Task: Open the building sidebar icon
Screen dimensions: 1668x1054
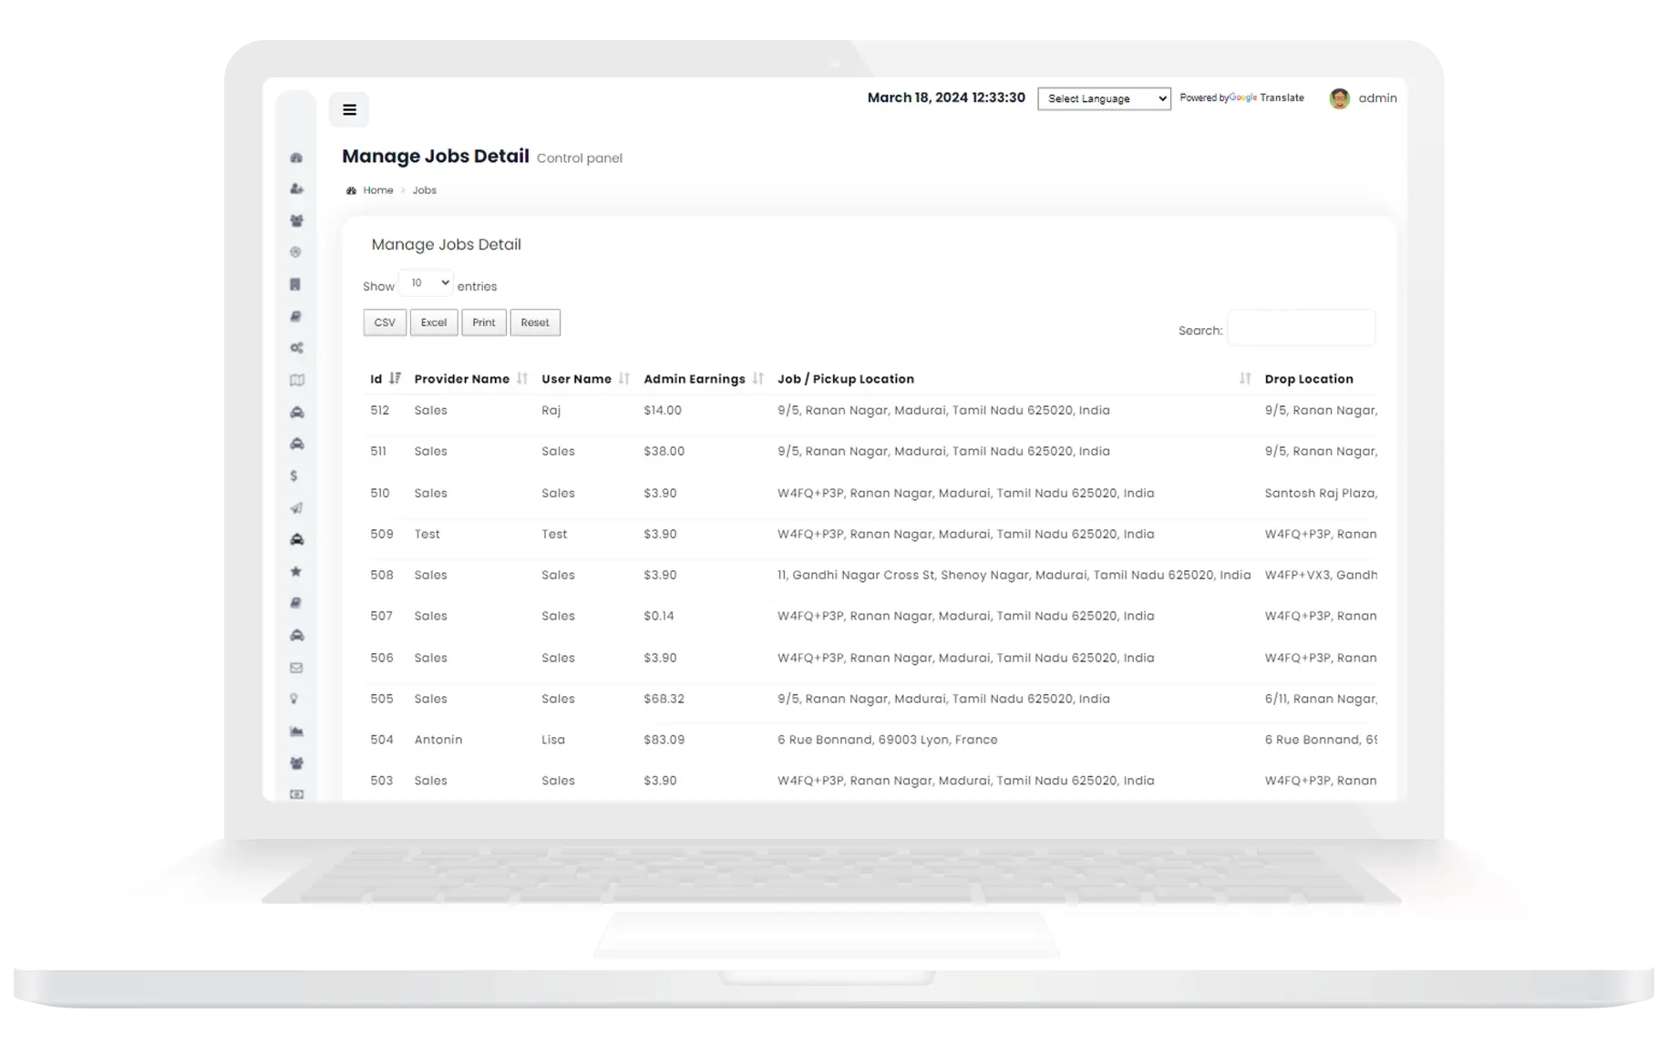Action: (295, 284)
